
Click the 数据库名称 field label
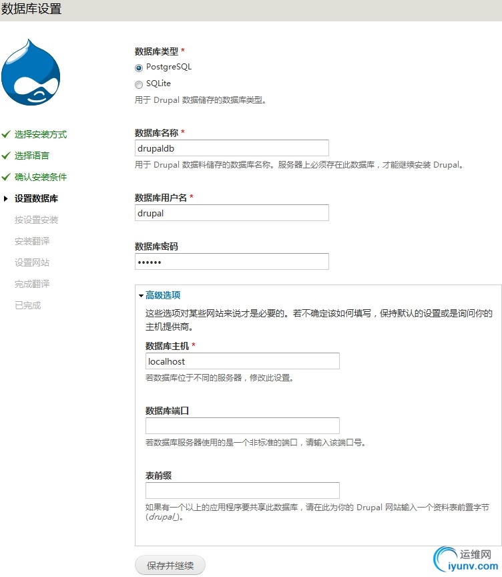[x=156, y=132]
